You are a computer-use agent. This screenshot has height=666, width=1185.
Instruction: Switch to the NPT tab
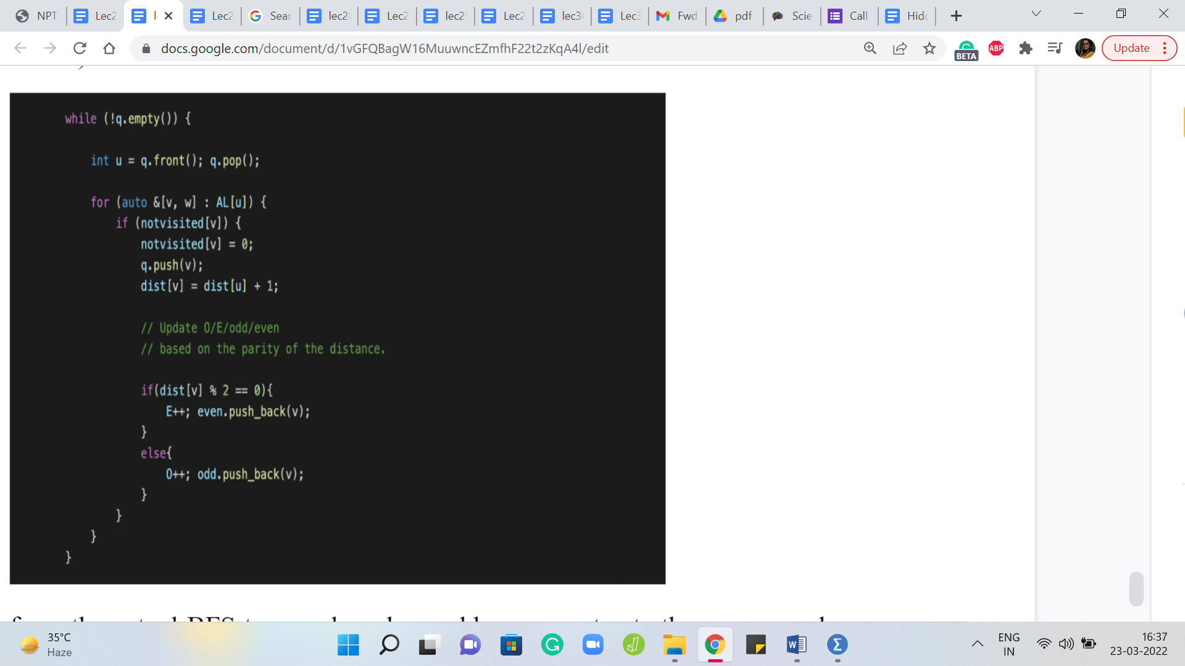[37, 16]
